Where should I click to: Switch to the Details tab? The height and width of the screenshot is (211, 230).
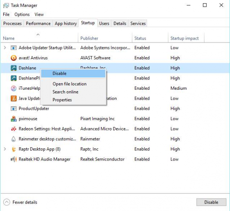click(x=120, y=23)
